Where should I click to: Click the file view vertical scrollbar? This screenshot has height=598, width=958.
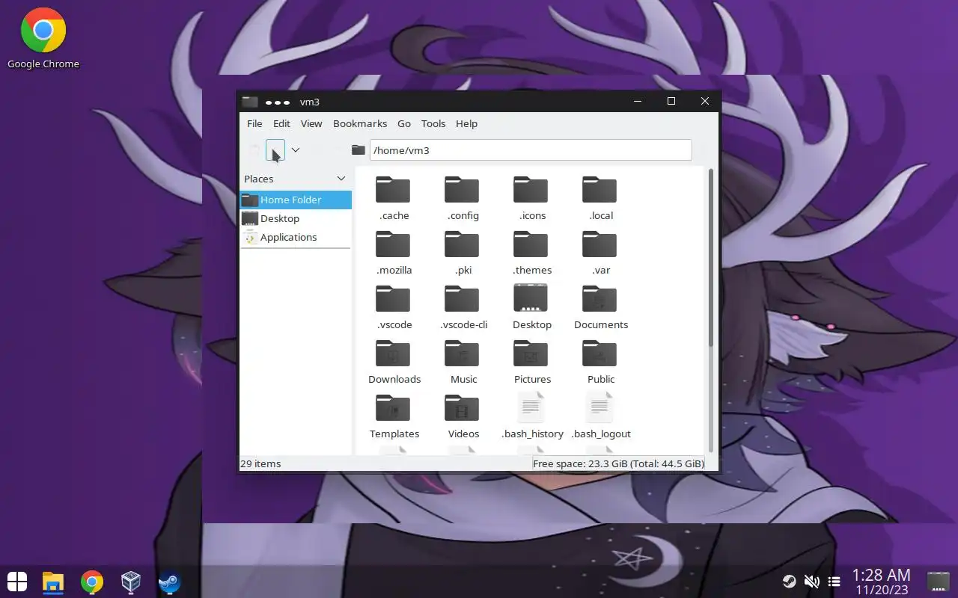coord(710,258)
